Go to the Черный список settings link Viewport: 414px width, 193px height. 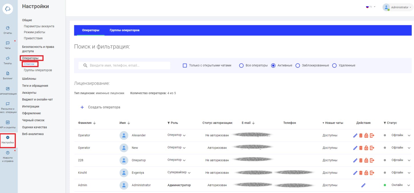pyautogui.click(x=33, y=120)
